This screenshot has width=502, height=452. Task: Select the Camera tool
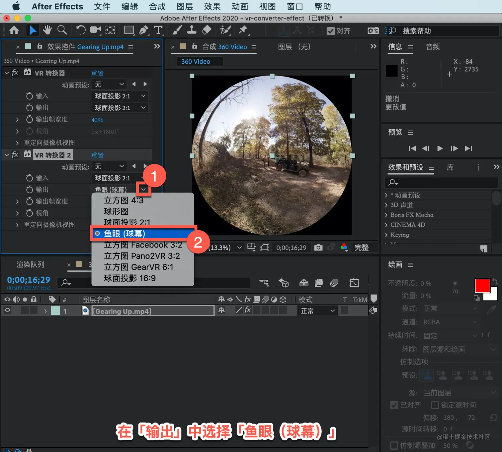(96, 30)
